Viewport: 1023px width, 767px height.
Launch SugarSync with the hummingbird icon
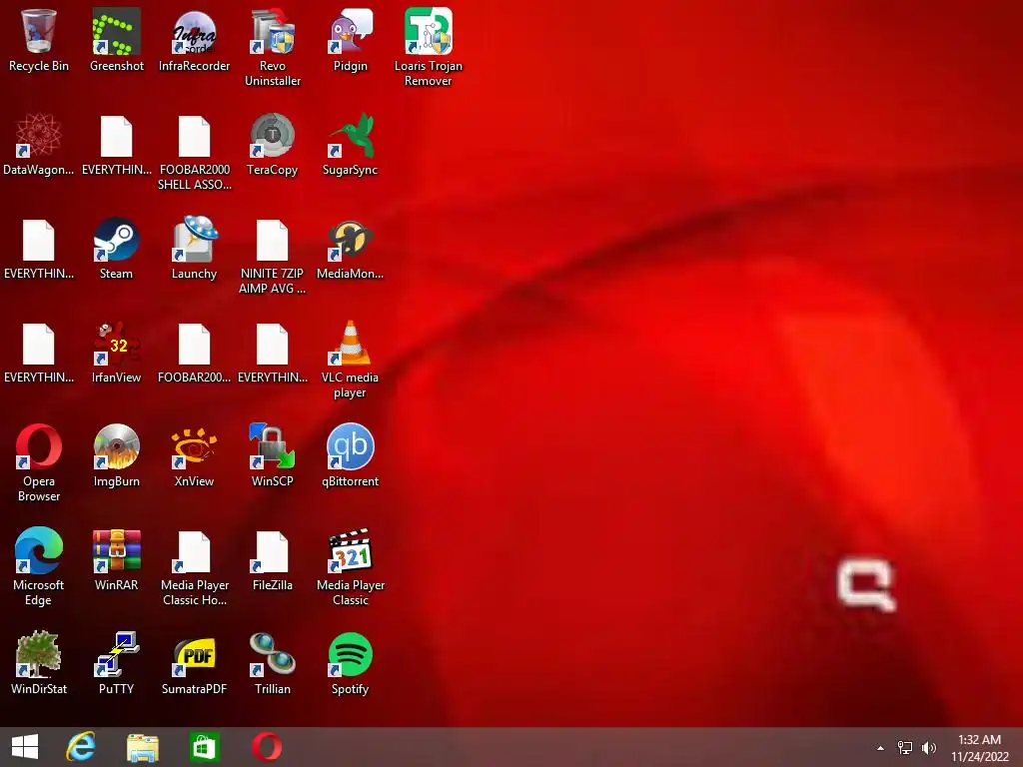click(x=351, y=145)
